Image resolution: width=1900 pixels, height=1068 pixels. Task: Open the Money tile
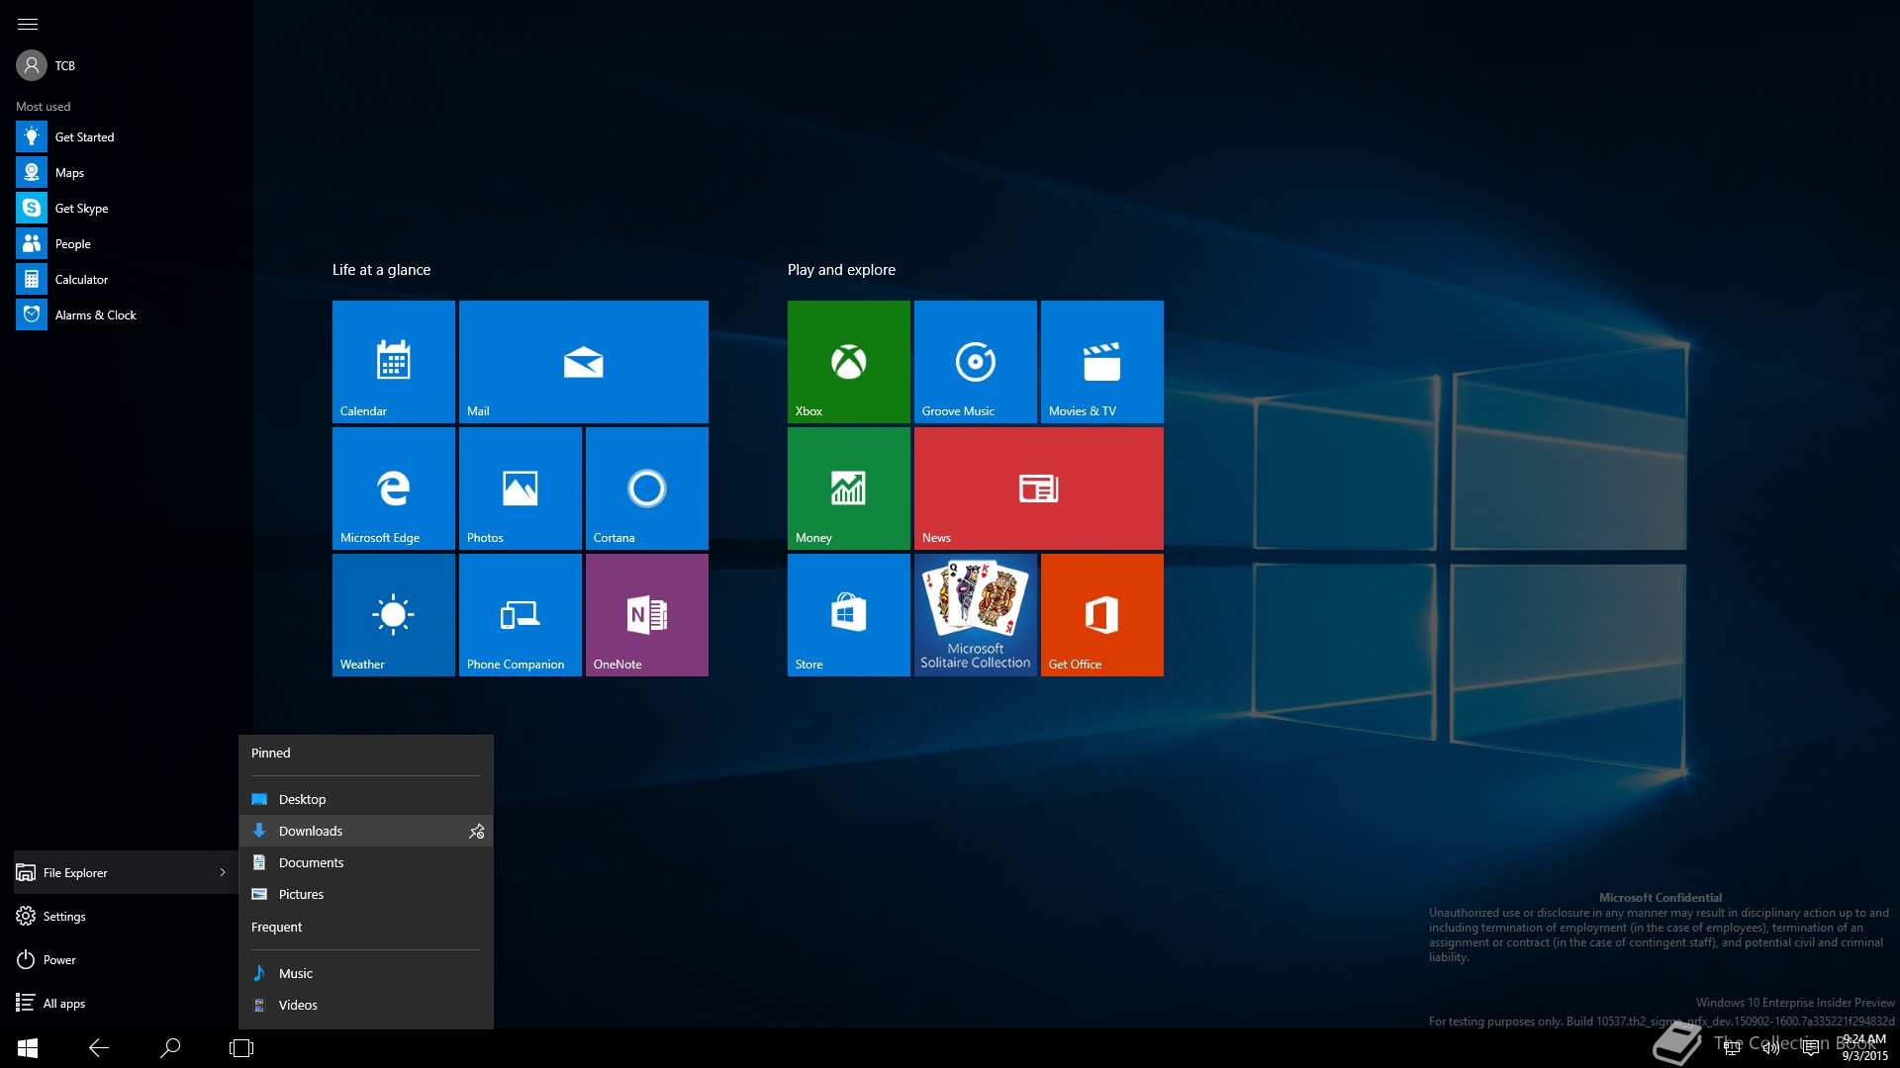pyautogui.click(x=849, y=489)
